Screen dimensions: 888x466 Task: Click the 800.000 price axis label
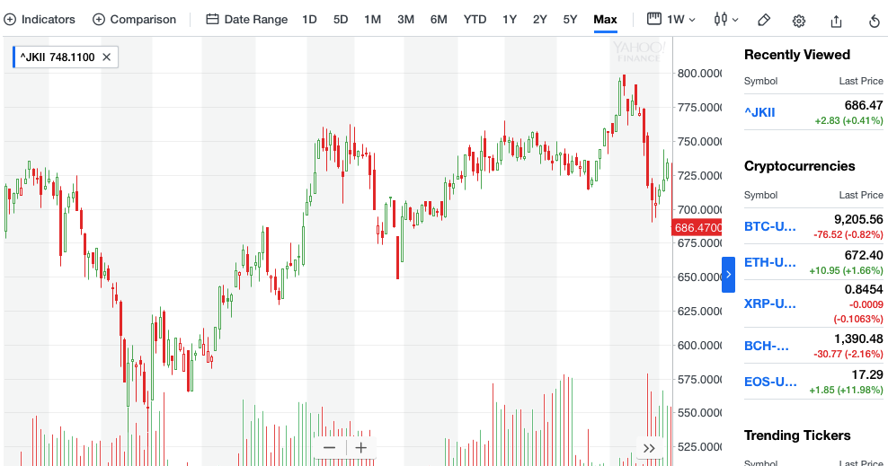[x=699, y=73]
